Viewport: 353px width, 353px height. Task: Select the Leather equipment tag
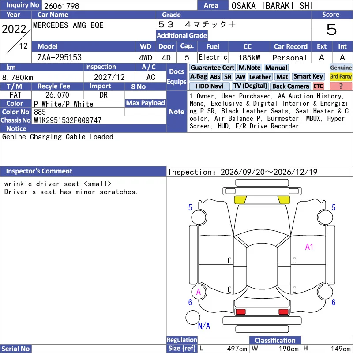click(x=260, y=77)
